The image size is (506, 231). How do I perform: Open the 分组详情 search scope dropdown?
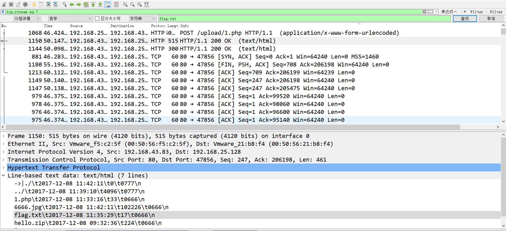click(27, 18)
